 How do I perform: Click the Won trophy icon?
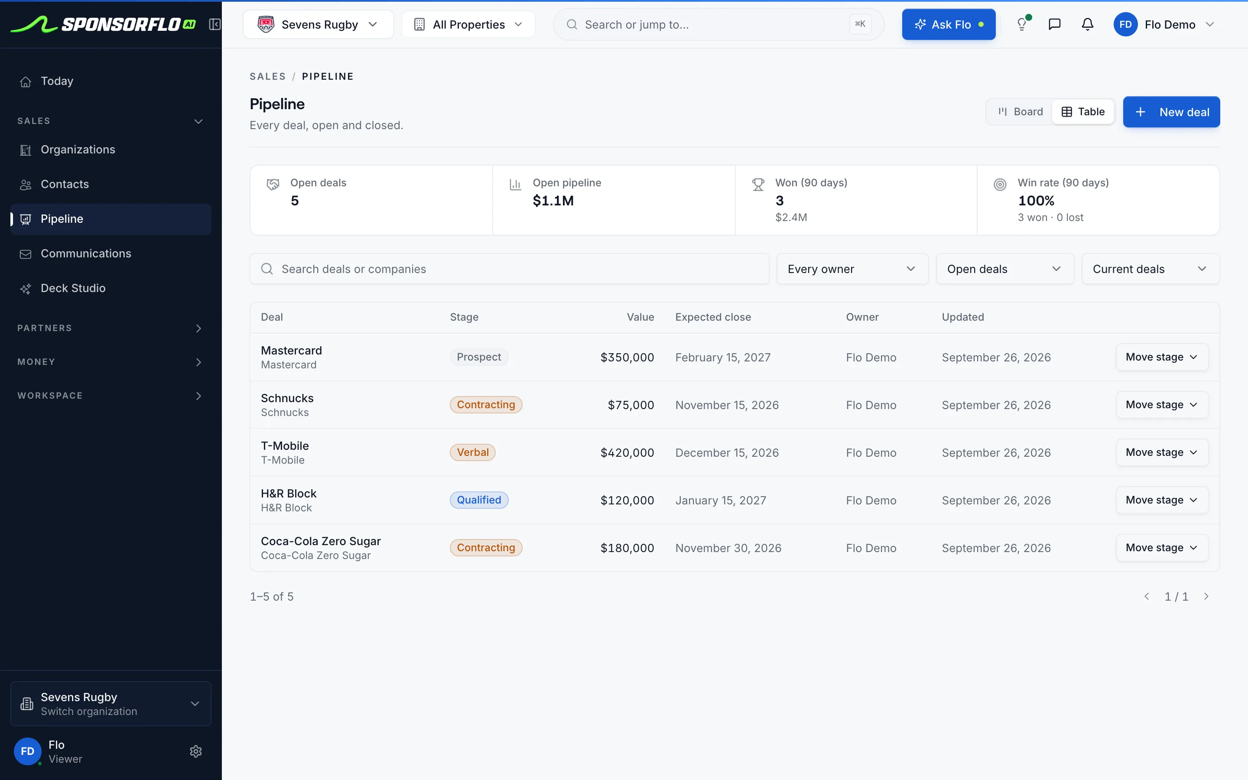(757, 184)
